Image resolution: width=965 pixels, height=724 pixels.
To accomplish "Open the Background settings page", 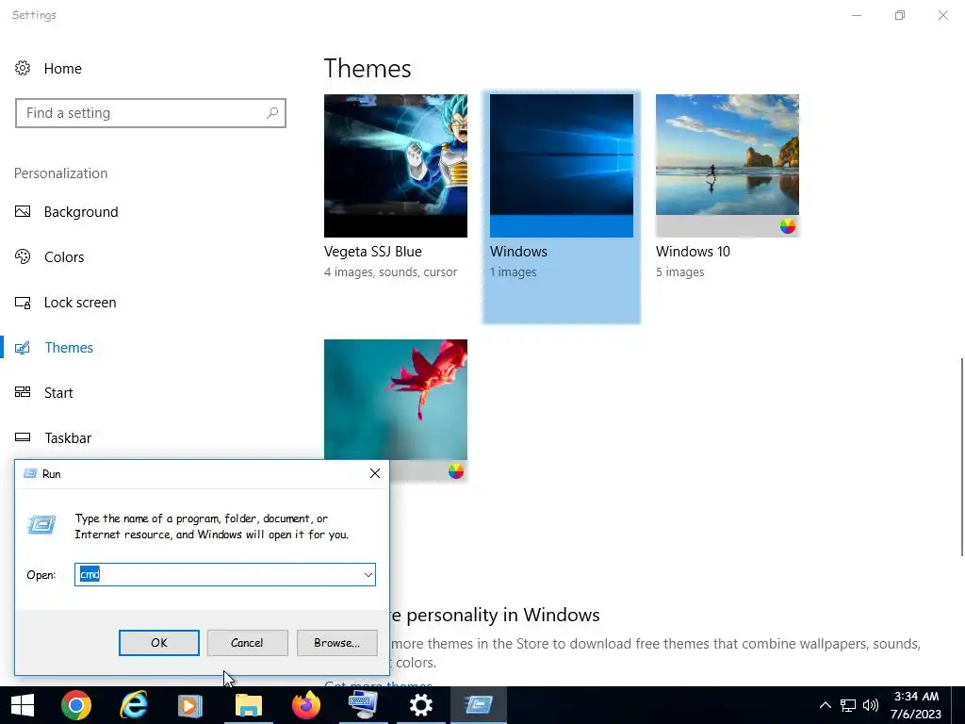I will (81, 212).
